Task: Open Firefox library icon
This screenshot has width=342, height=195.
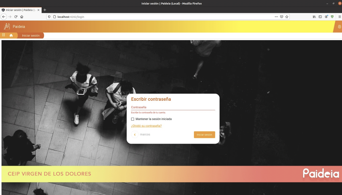Action: point(314,17)
